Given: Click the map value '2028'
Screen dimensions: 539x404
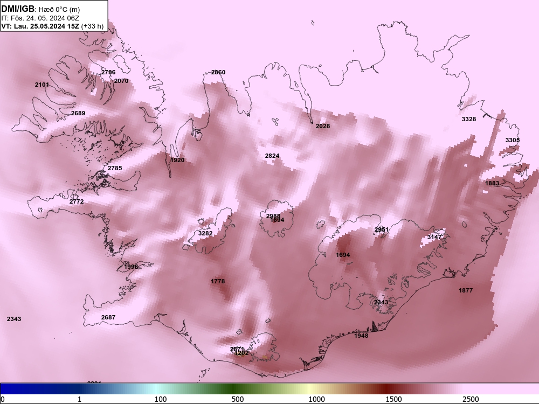Looking at the screenshot, I should point(323,126).
